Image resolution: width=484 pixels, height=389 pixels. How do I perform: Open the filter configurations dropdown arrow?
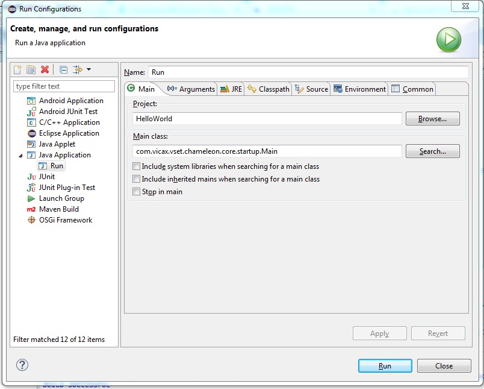pyautogui.click(x=89, y=70)
